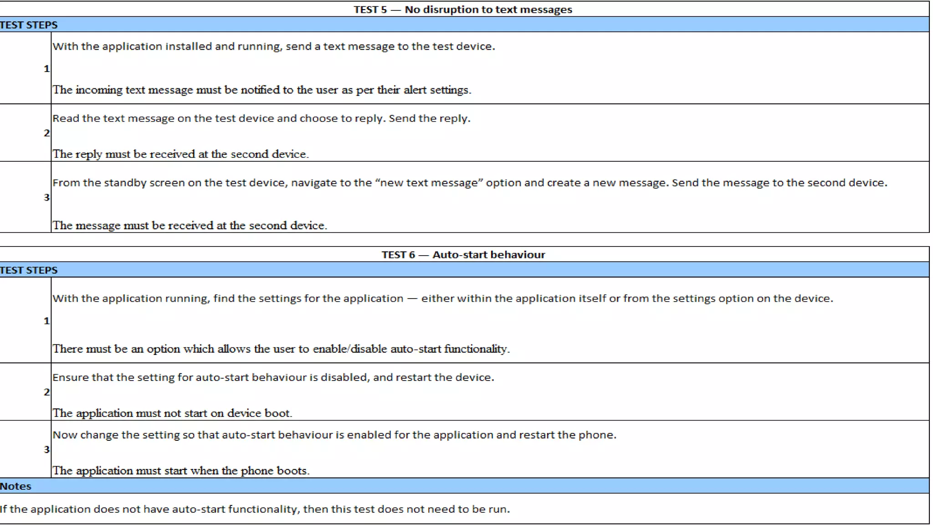Click step number 3 in Test 6
The image size is (933, 525).
pyautogui.click(x=46, y=449)
